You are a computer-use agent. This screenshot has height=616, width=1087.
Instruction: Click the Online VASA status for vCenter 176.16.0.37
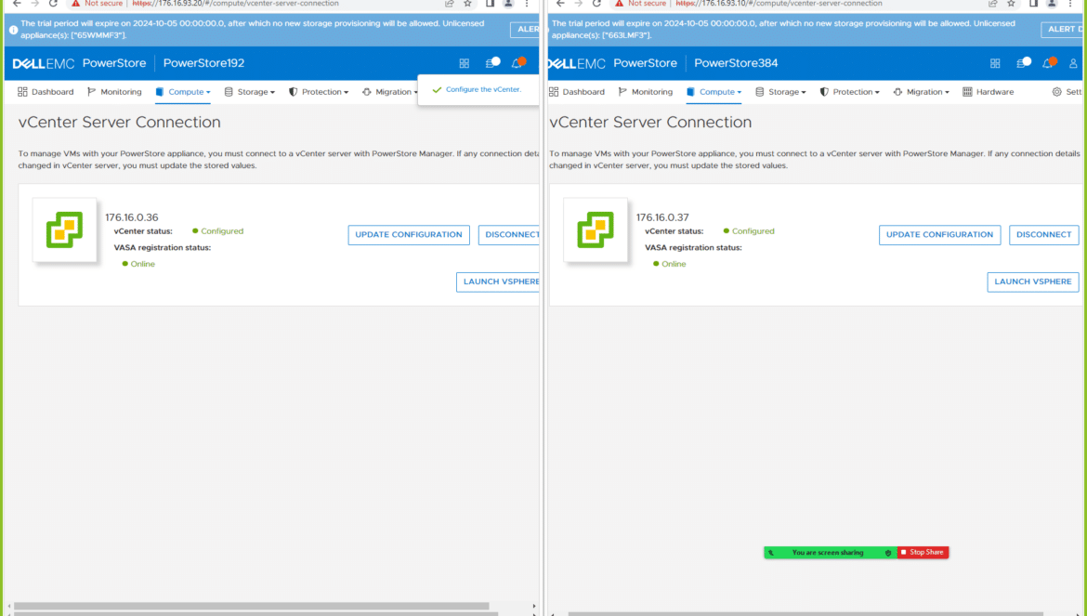[x=670, y=264]
